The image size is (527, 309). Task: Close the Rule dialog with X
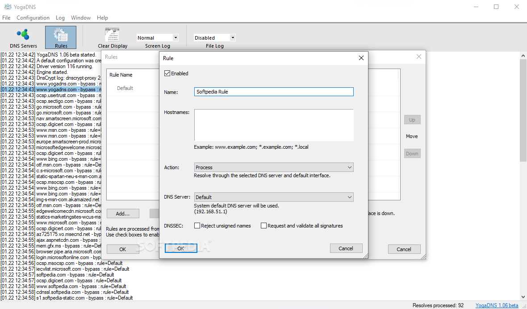point(361,58)
